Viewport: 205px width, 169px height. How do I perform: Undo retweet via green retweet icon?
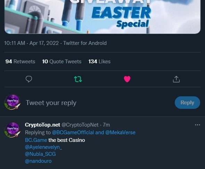pos(78,79)
